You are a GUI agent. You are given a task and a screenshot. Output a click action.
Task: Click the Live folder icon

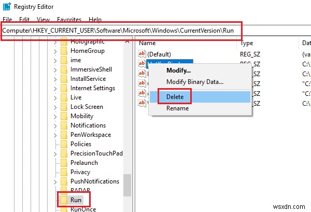[64, 97]
